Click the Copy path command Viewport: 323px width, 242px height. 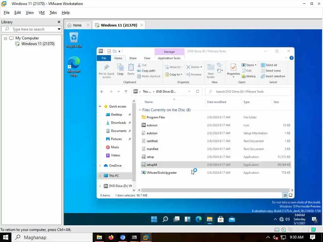[146, 71]
